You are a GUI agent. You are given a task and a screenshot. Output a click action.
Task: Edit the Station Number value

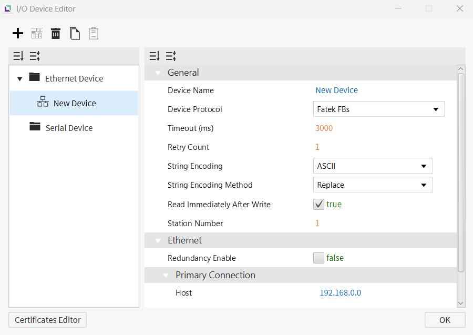point(317,224)
